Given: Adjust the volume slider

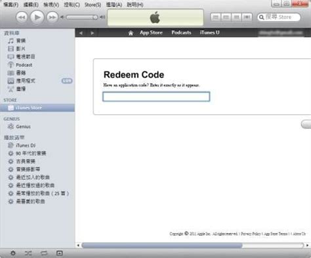Looking at the screenshot, I should (82, 17).
